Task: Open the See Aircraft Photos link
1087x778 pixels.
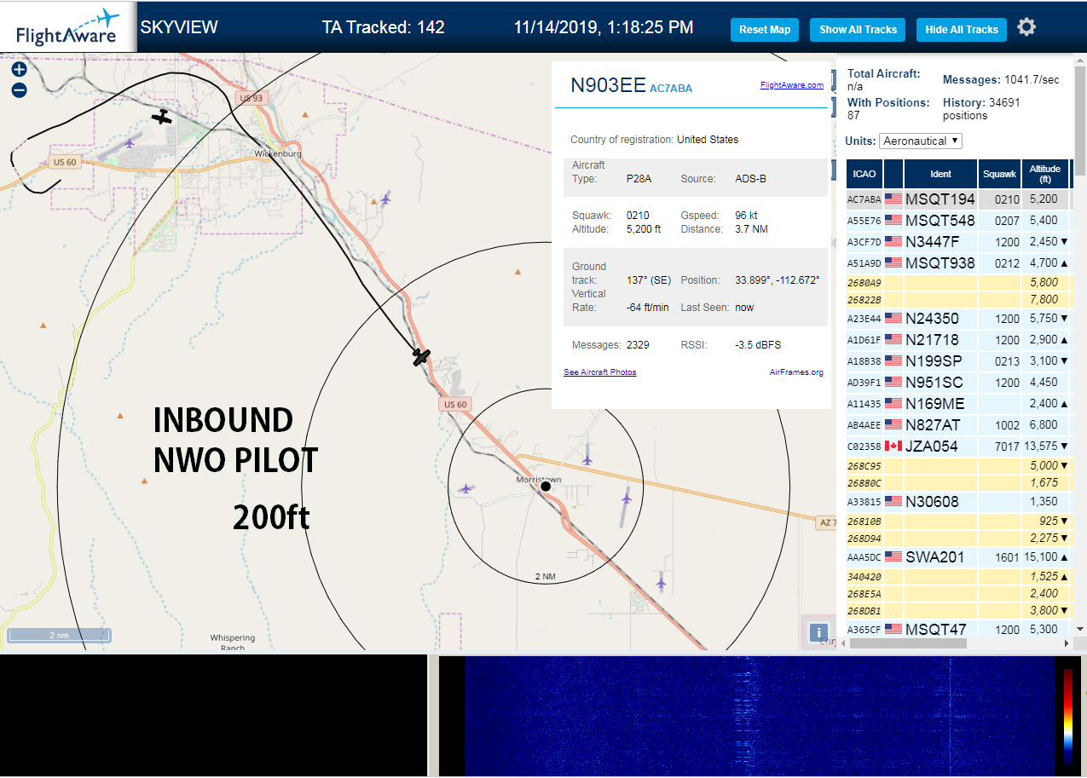Action: click(x=600, y=372)
